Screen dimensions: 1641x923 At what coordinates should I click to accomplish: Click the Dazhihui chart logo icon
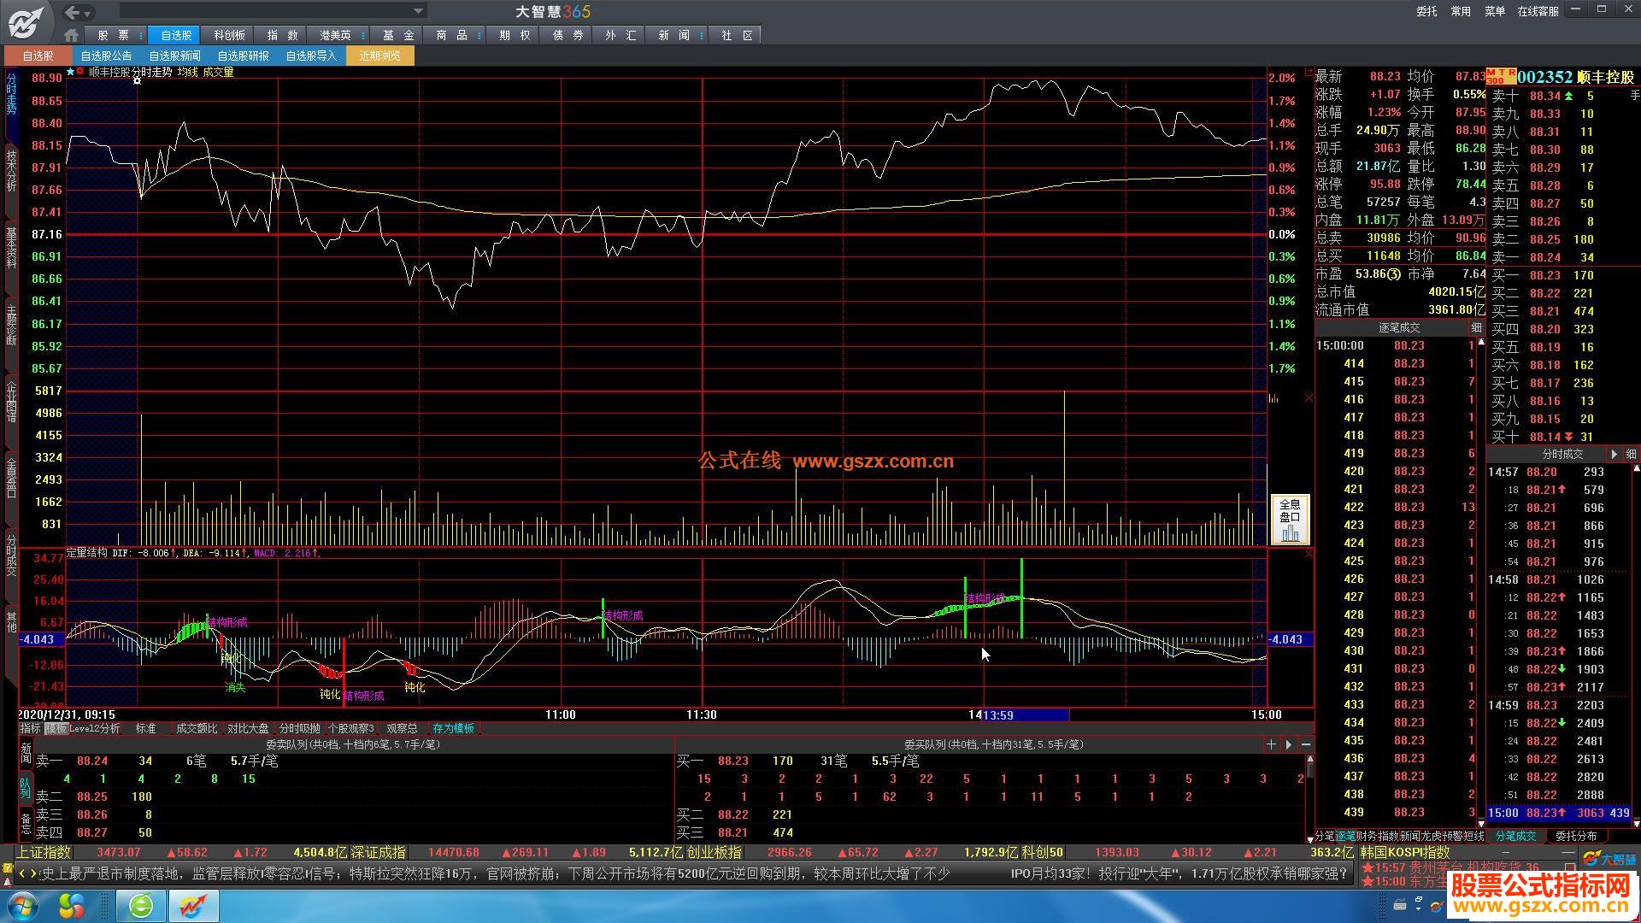(x=26, y=21)
